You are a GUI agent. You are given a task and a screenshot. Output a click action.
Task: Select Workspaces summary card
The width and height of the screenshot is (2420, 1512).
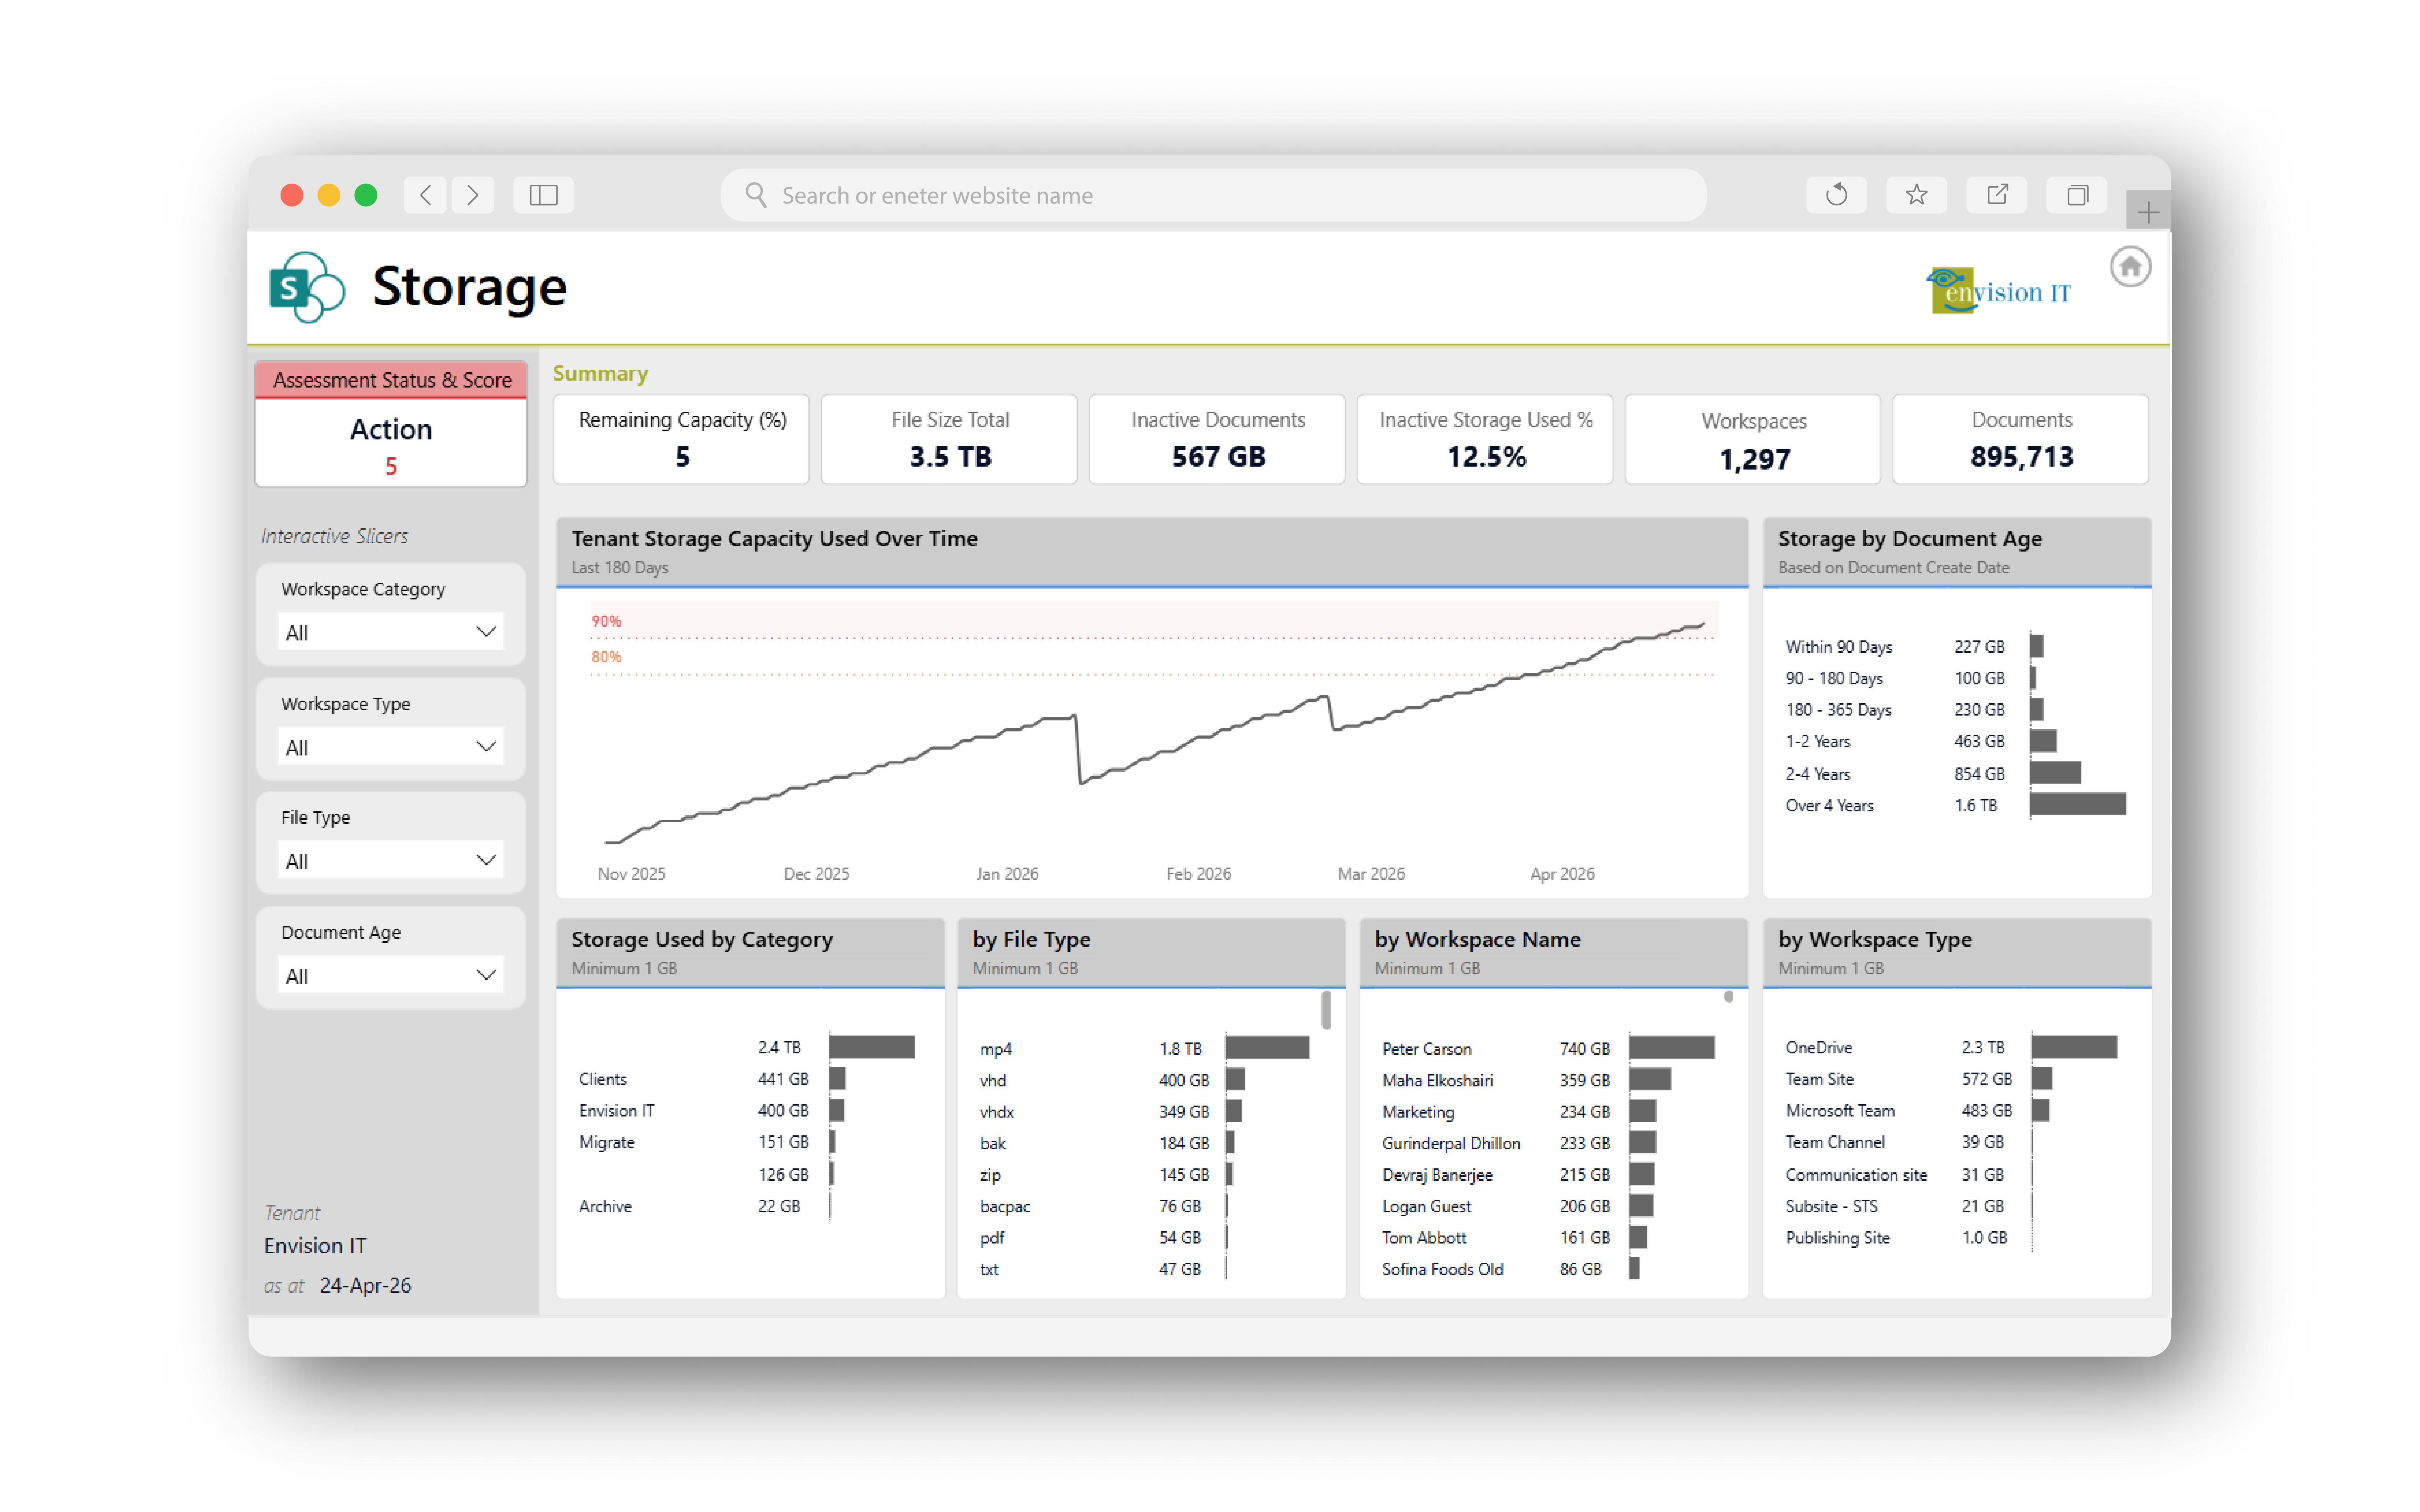click(x=1754, y=440)
